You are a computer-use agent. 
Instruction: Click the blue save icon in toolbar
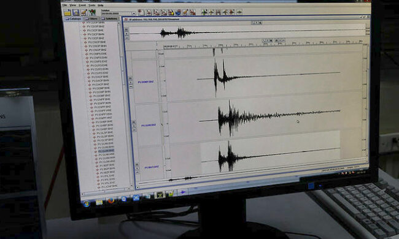tap(76, 12)
